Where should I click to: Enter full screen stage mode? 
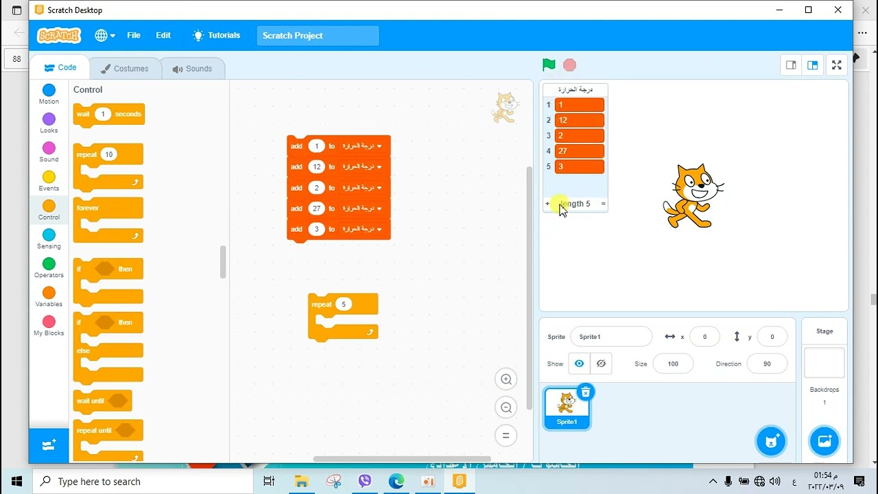coord(837,65)
